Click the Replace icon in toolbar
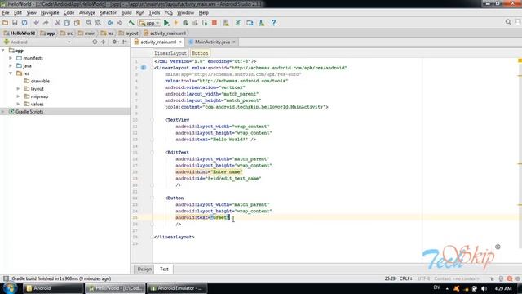Screen dimensions: 522x294 [x=98, y=23]
